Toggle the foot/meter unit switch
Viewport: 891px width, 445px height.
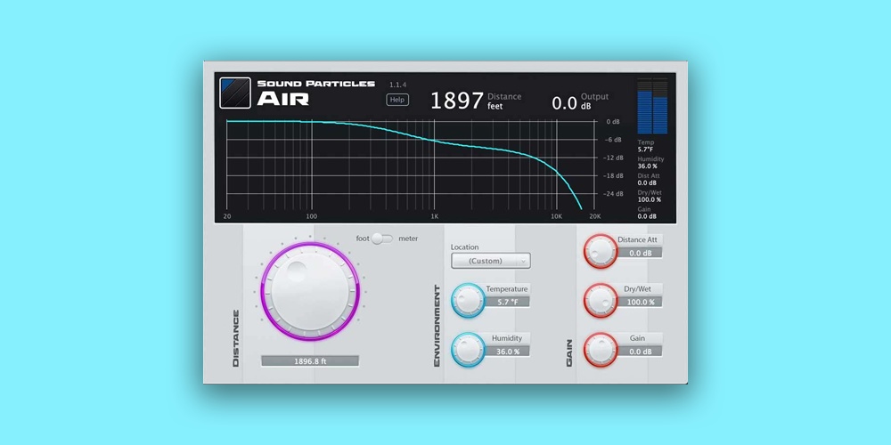[381, 239]
